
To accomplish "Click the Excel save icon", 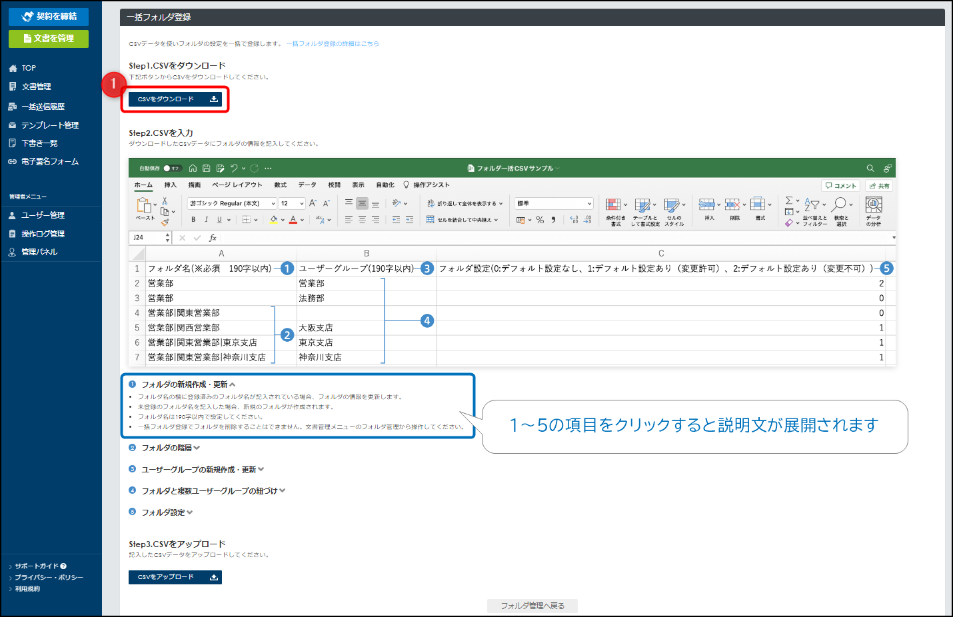I will click(x=207, y=168).
